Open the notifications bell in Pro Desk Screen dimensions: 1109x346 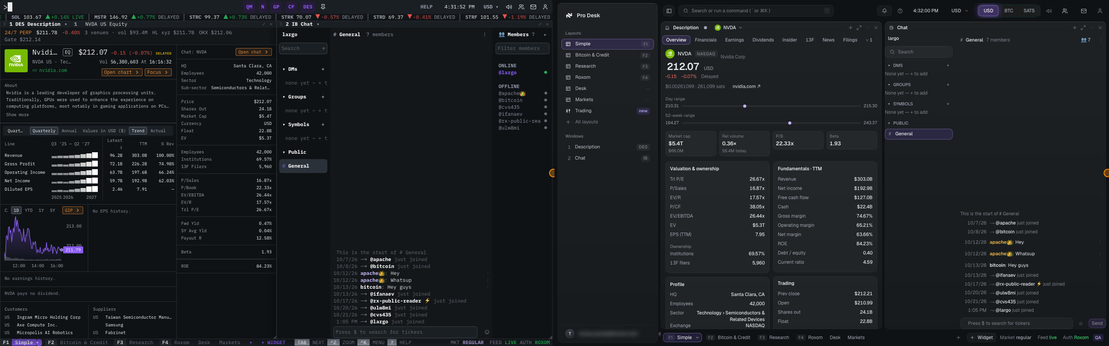point(884,11)
